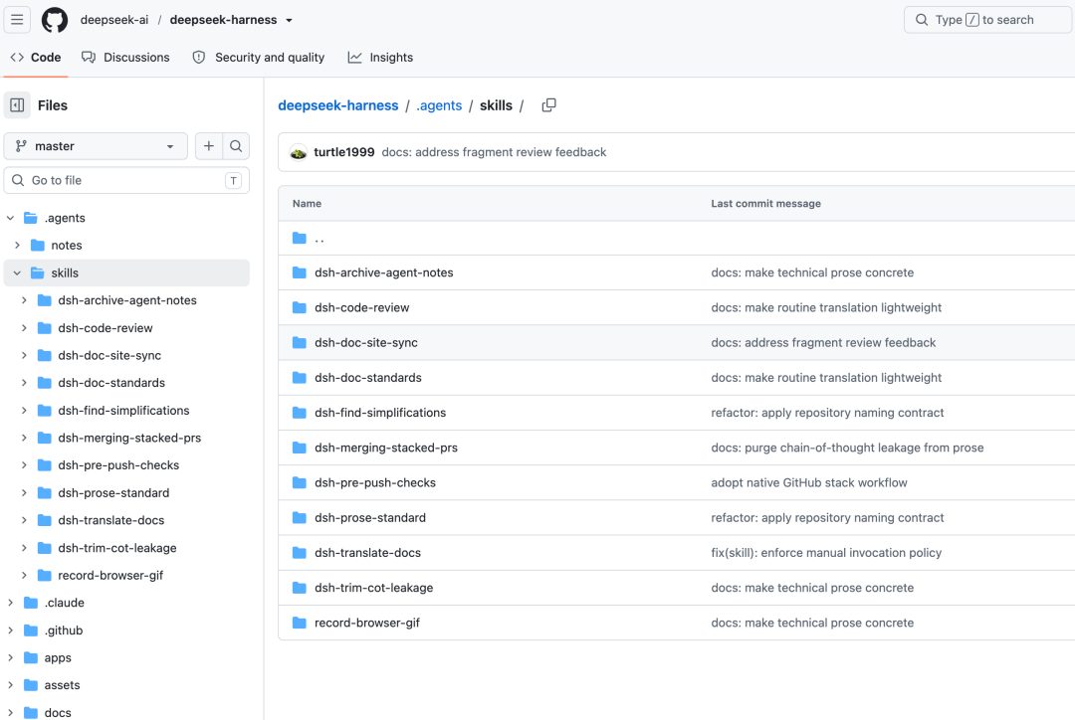Image resolution: width=1075 pixels, height=720 pixels.
Task: Open the record-browser-gif folder in the table
Action: 366,622
